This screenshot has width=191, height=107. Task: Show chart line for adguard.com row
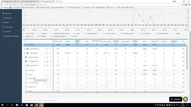(x=50, y=87)
